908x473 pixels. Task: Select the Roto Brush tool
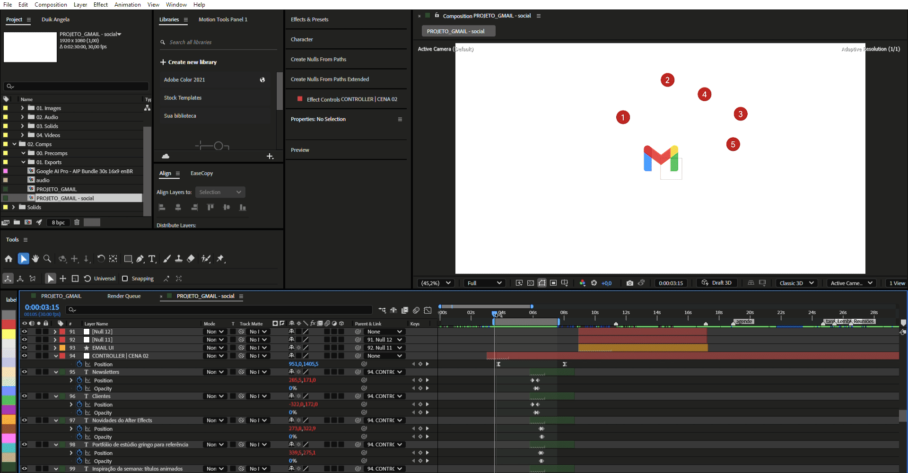point(206,259)
